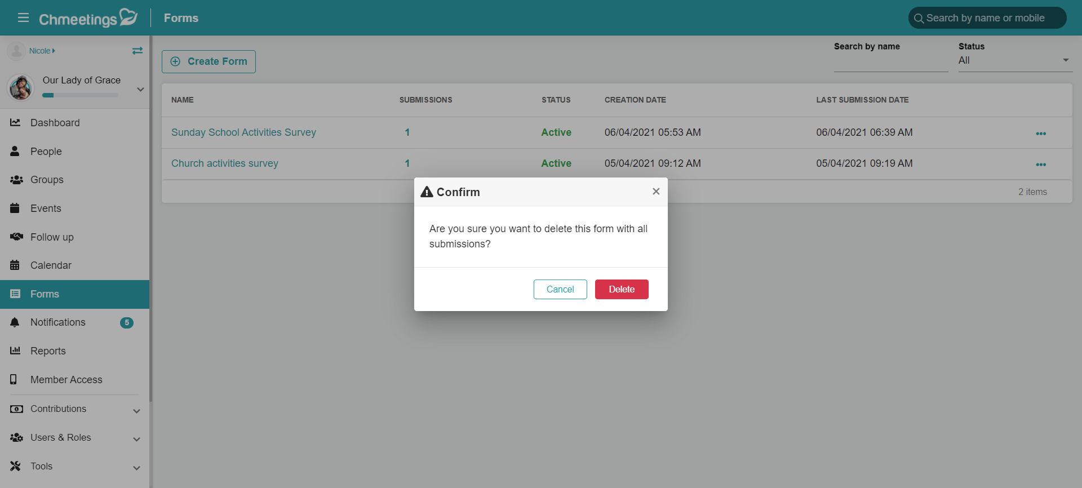Open Sunday School Activities Survey form link
1082x488 pixels.
click(243, 132)
